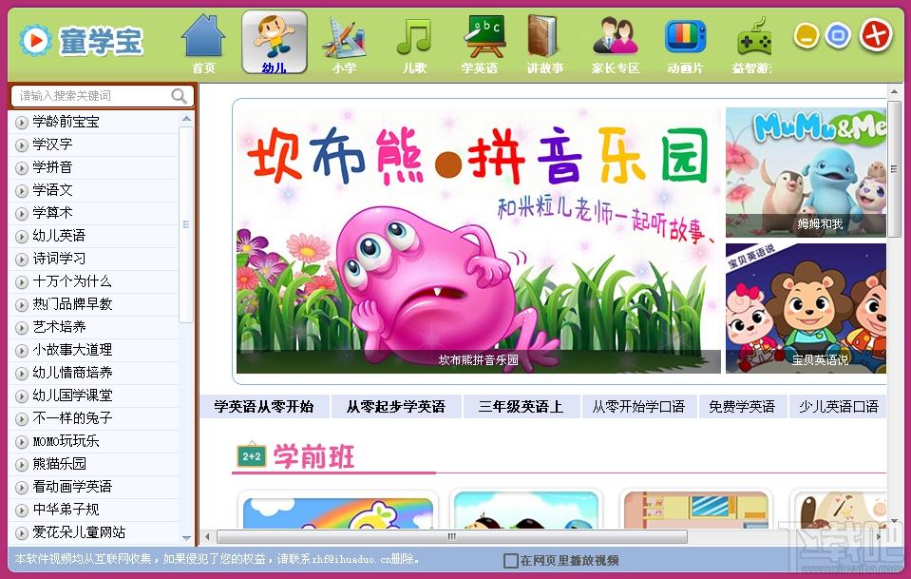Click the blue maximize button
This screenshot has height=579, width=911.
[838, 36]
